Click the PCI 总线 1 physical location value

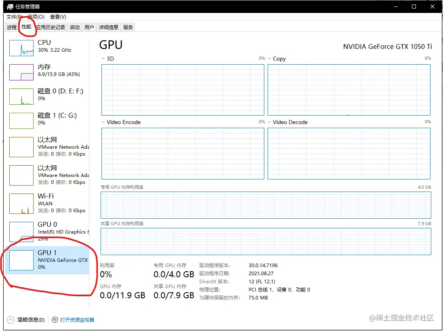coord(279,290)
